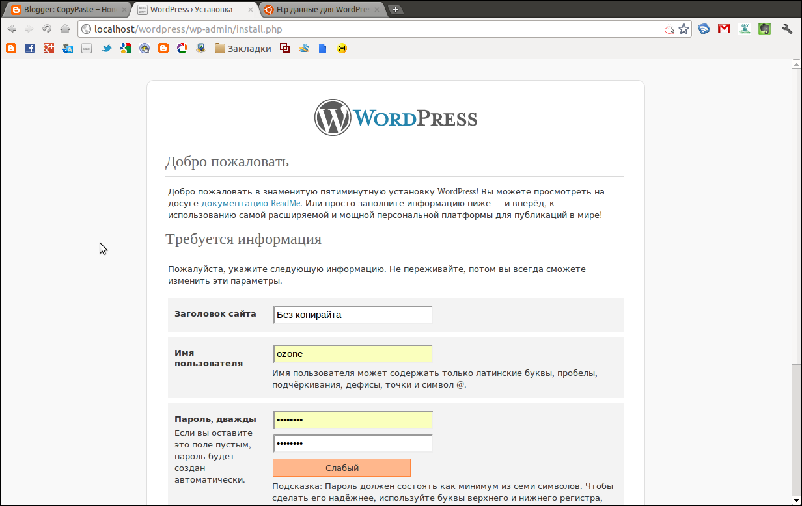The width and height of the screenshot is (802, 506).
Task: Open the Google Reader extension icon
Action: tap(704, 29)
